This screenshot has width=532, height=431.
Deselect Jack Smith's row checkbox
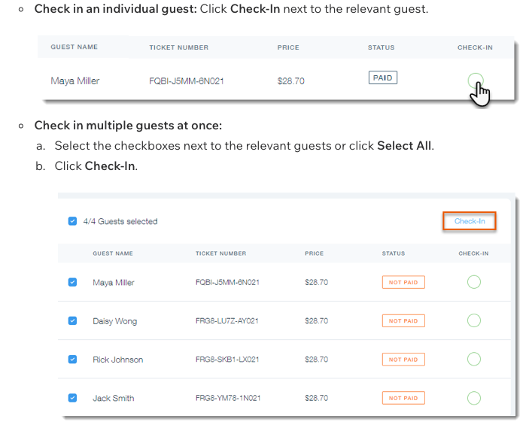(72, 398)
